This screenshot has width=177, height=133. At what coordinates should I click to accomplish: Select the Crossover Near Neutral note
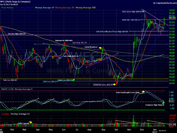(x=155, y=105)
